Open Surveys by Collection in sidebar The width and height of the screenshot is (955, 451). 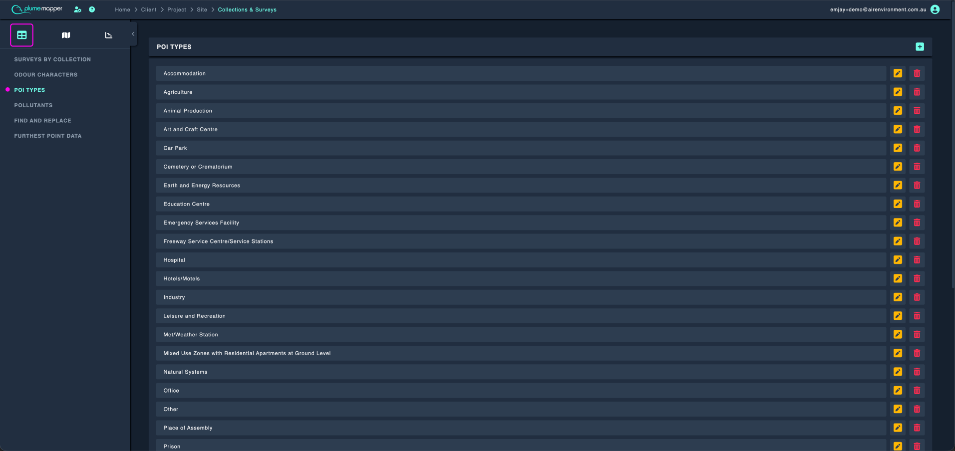(x=52, y=59)
